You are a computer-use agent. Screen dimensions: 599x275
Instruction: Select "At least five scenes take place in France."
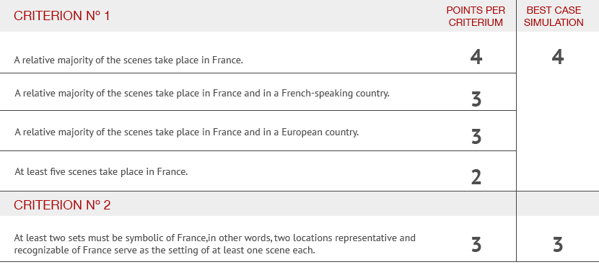point(101,171)
